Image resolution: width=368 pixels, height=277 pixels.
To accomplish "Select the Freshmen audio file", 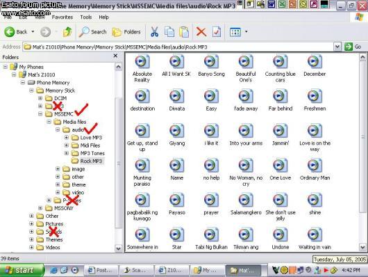I will [x=315, y=100].
